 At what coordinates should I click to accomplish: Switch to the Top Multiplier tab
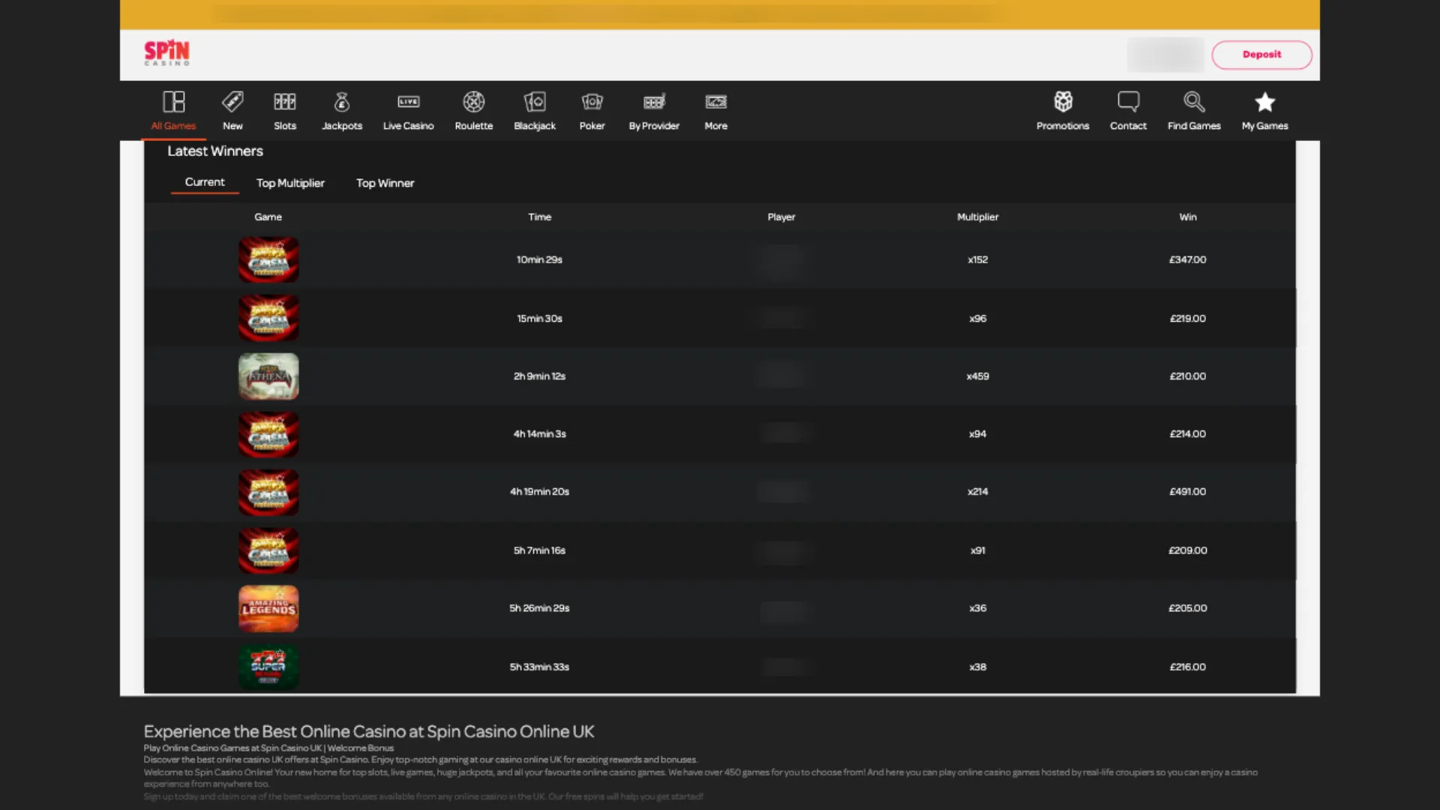(290, 183)
